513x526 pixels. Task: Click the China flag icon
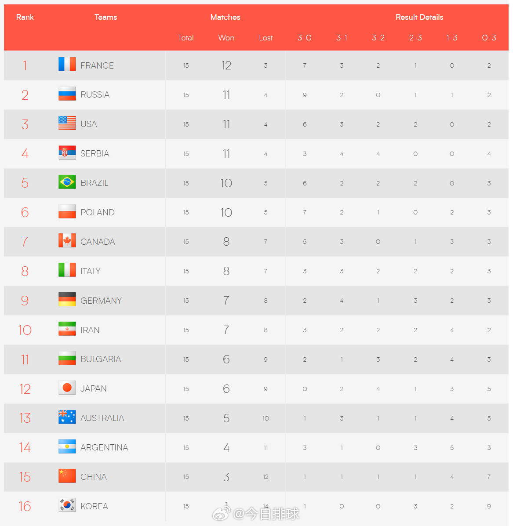coord(67,476)
